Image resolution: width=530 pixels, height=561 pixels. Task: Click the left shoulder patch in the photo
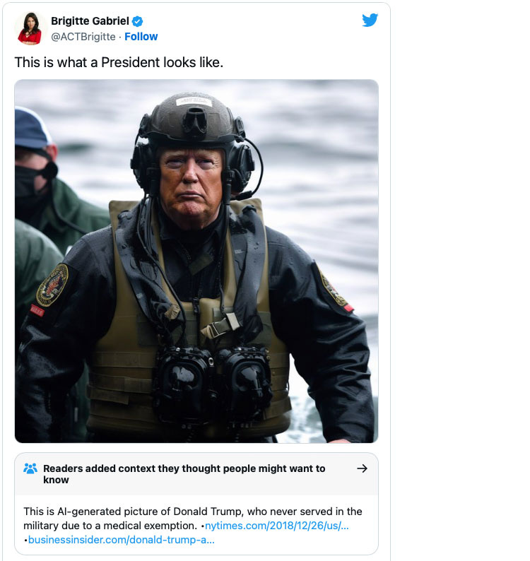pos(53,285)
